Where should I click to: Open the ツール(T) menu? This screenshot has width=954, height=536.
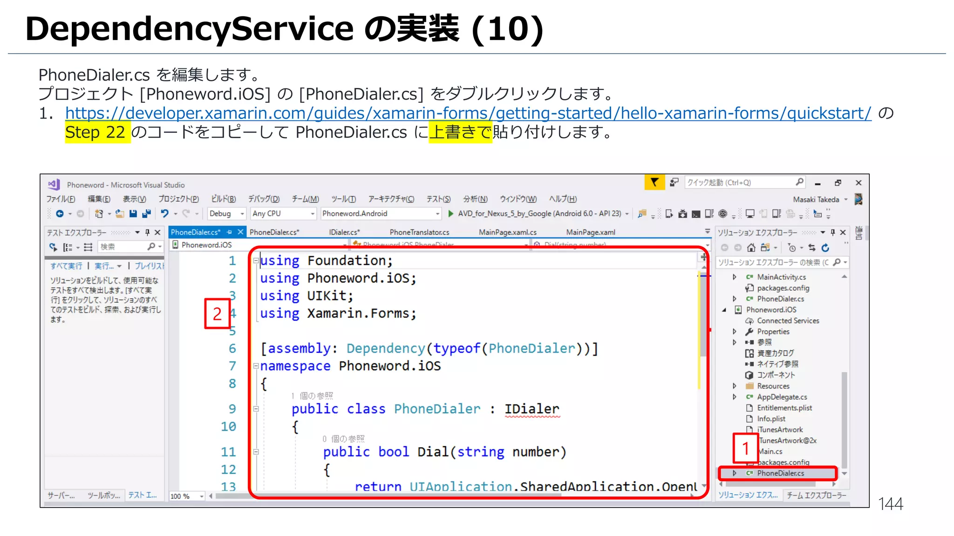click(x=344, y=199)
